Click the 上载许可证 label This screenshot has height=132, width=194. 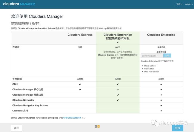(x=161, y=52)
